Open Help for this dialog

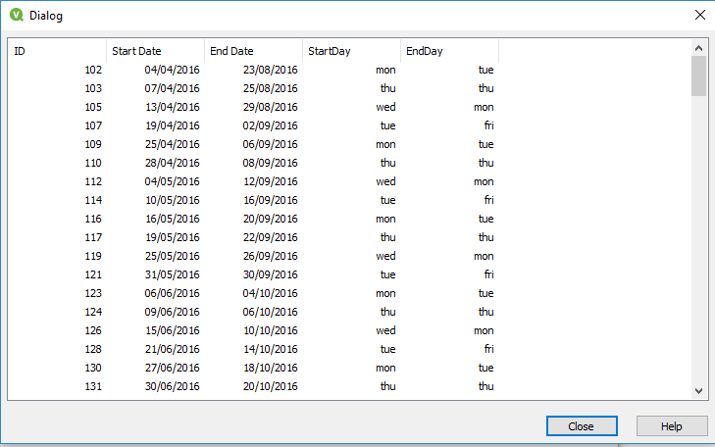point(672,426)
